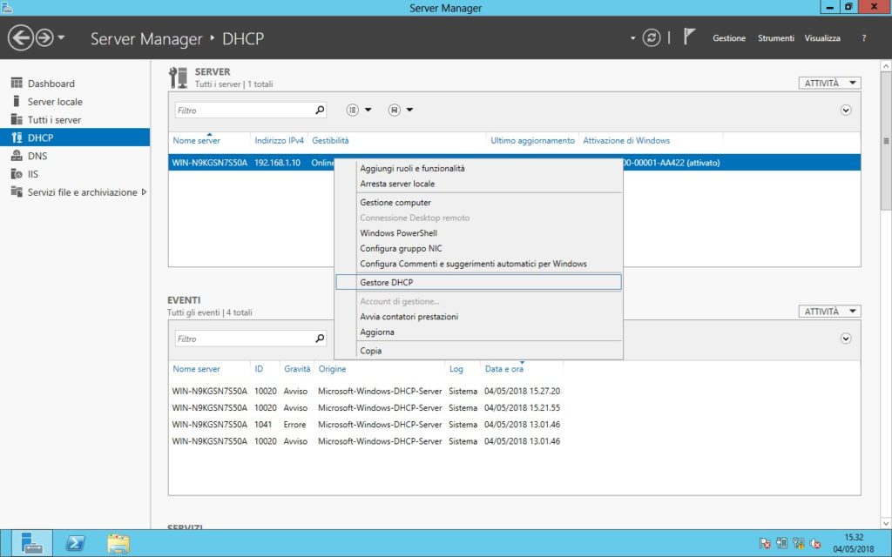Open the Gestione menu
Screen dimensions: 892x557
[x=729, y=38]
